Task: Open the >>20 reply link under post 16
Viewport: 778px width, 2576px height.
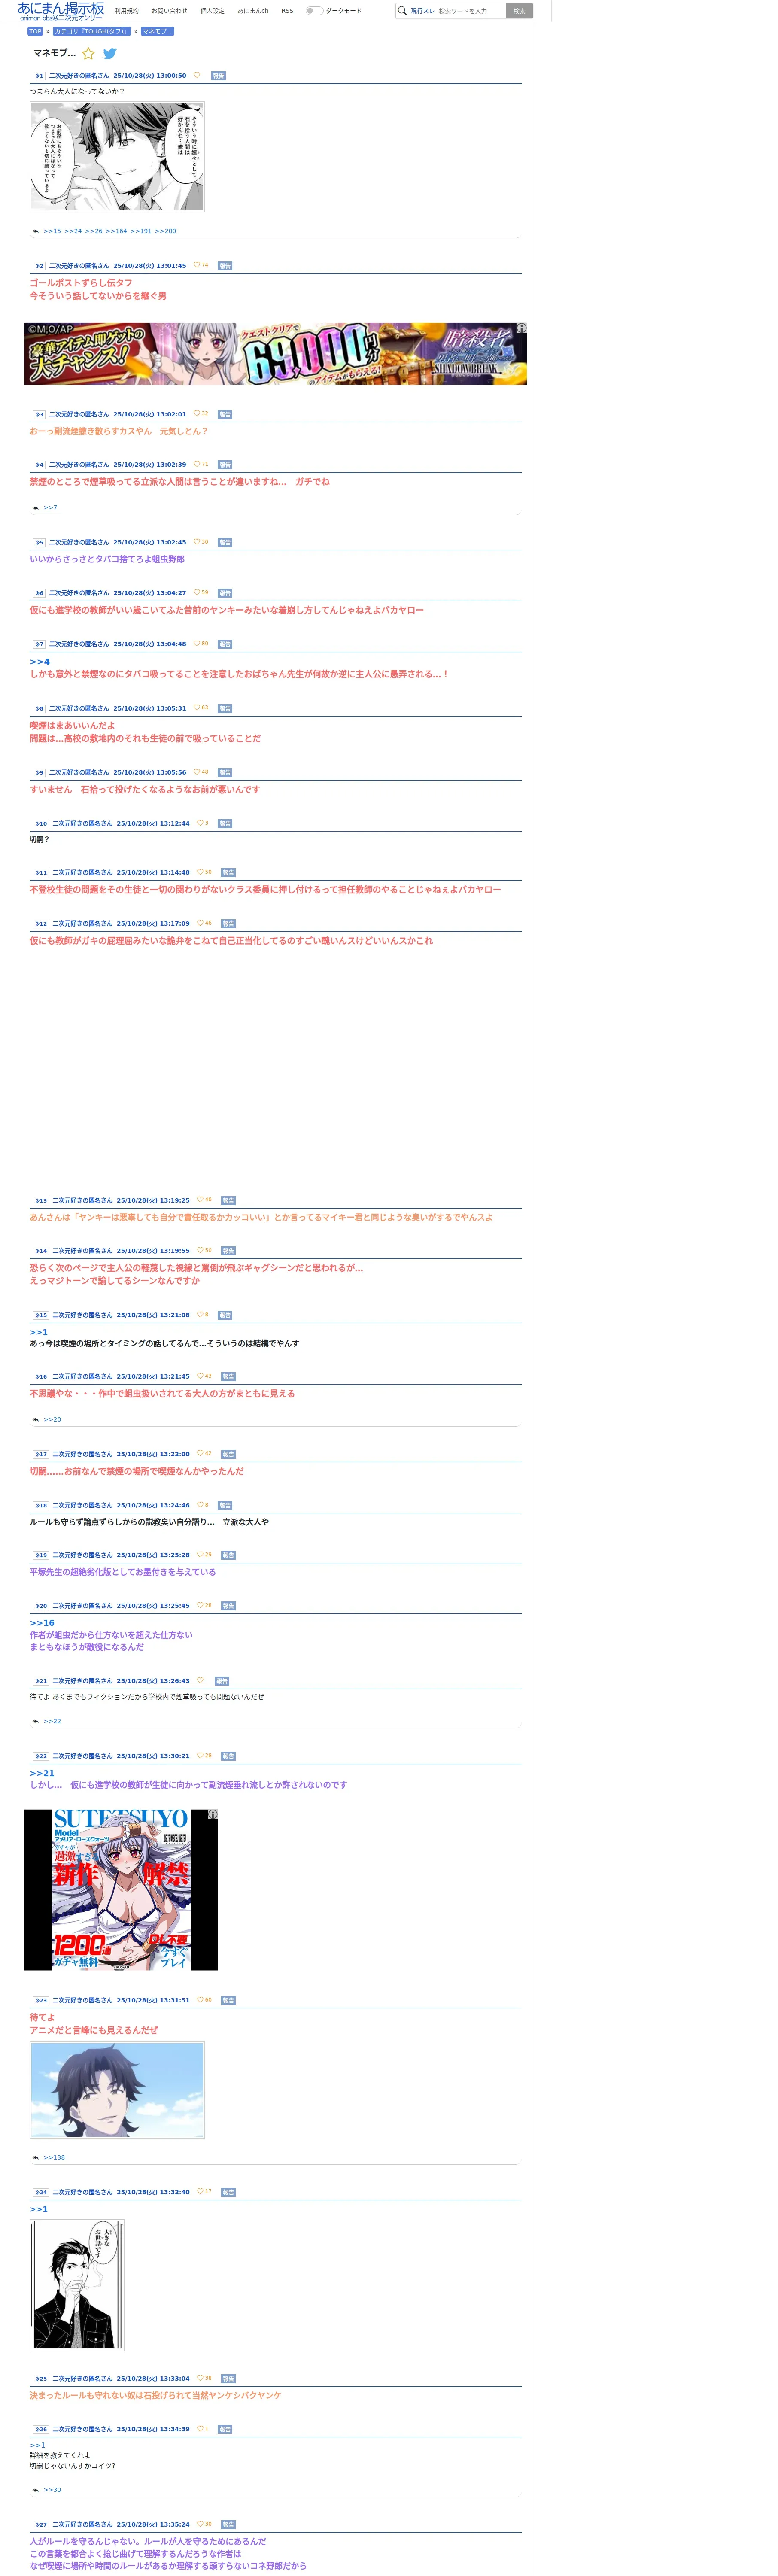Action: point(52,1419)
